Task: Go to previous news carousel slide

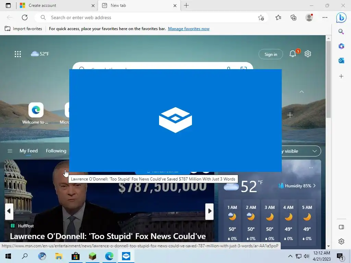Action: click(9, 211)
